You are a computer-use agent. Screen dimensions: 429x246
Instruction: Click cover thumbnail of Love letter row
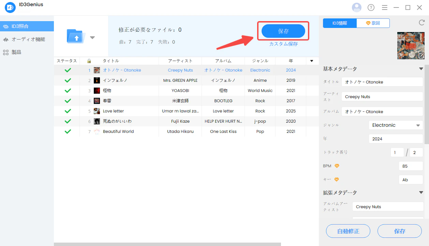[97, 111]
